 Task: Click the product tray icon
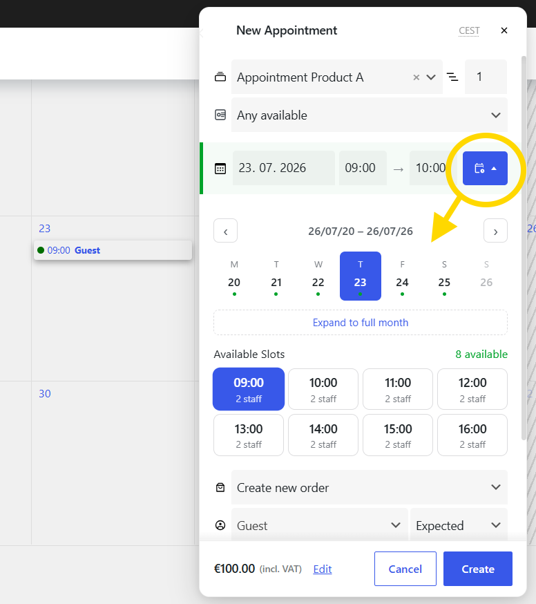tap(220, 77)
